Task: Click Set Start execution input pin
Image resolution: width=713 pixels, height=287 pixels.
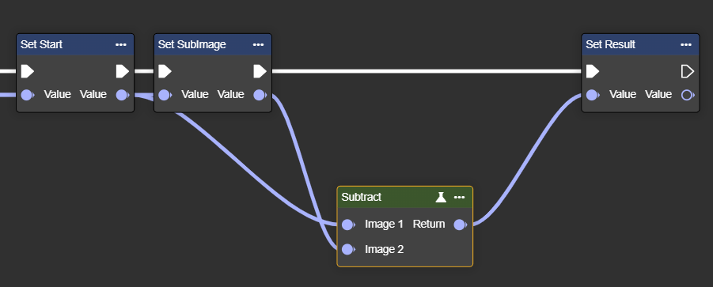Action: click(27, 71)
